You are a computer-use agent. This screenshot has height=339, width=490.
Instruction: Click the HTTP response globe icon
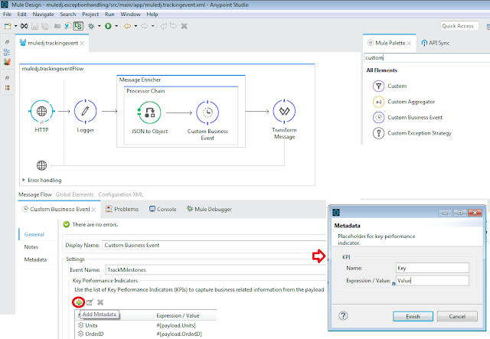click(x=41, y=165)
